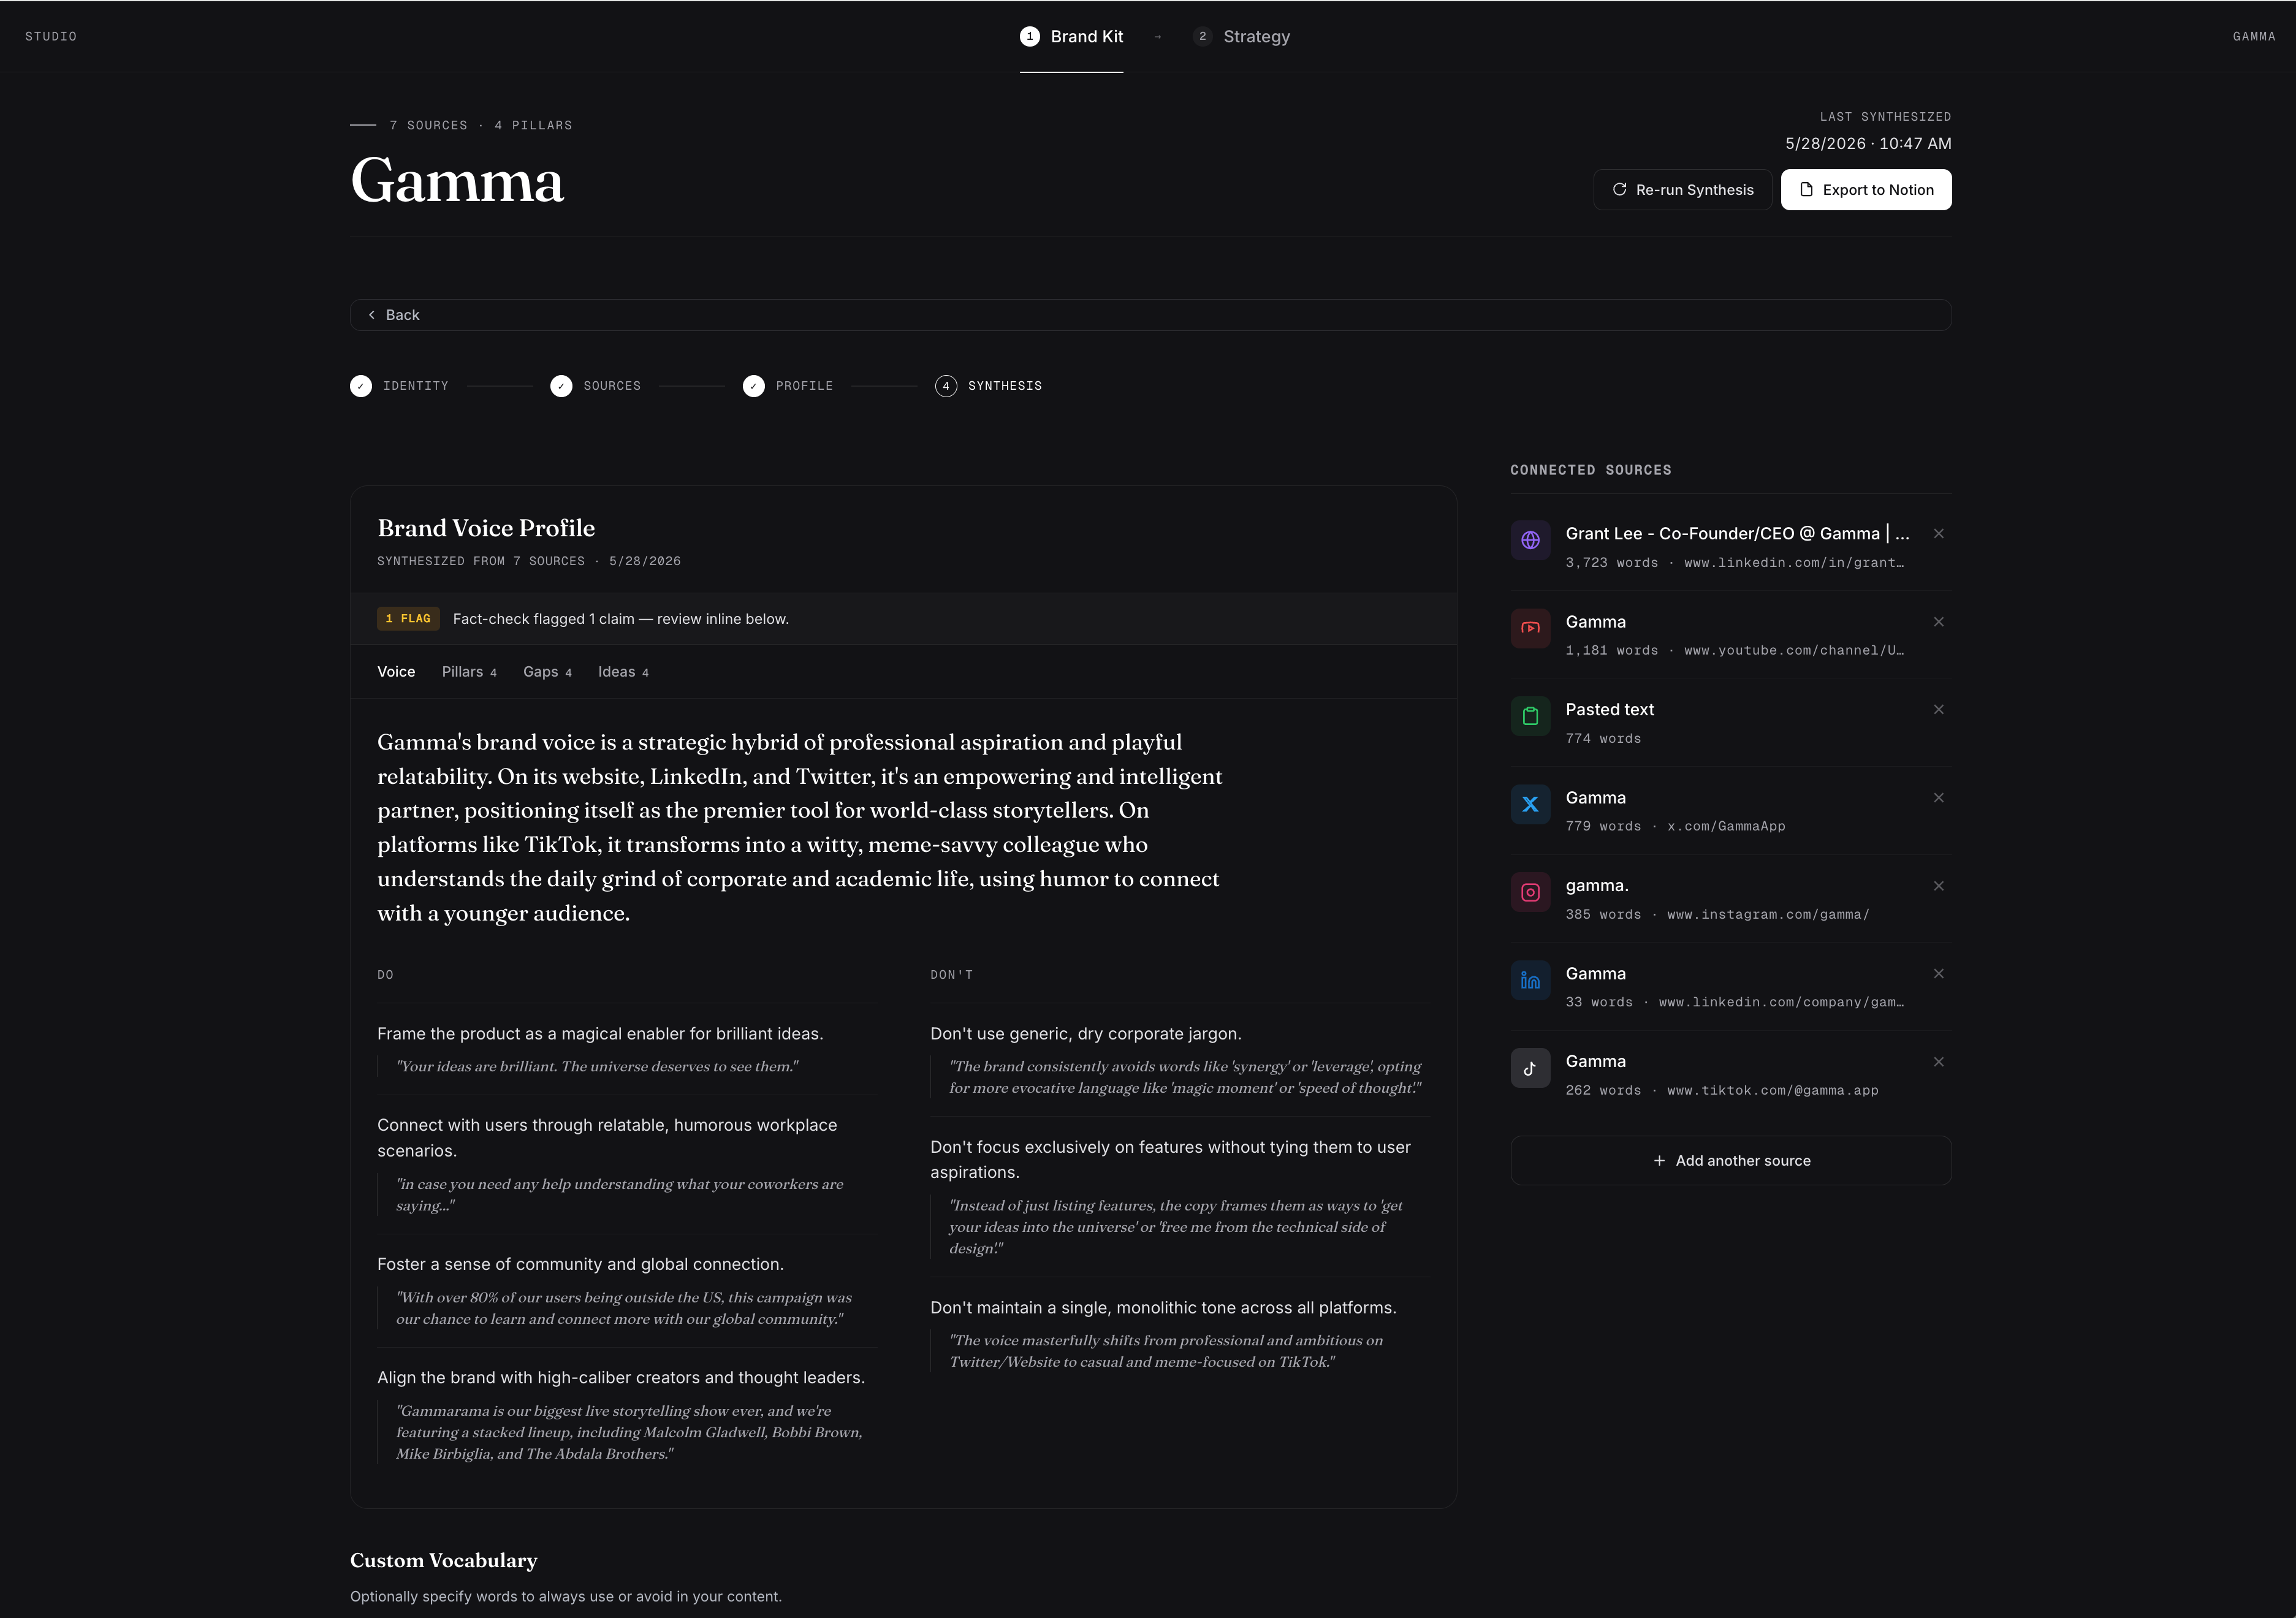The height and width of the screenshot is (1618, 2296).
Task: Select the SYNTHESIS step label
Action: click(1005, 386)
